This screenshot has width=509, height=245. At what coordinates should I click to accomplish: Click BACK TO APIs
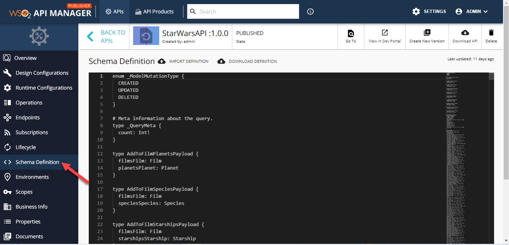coord(106,36)
